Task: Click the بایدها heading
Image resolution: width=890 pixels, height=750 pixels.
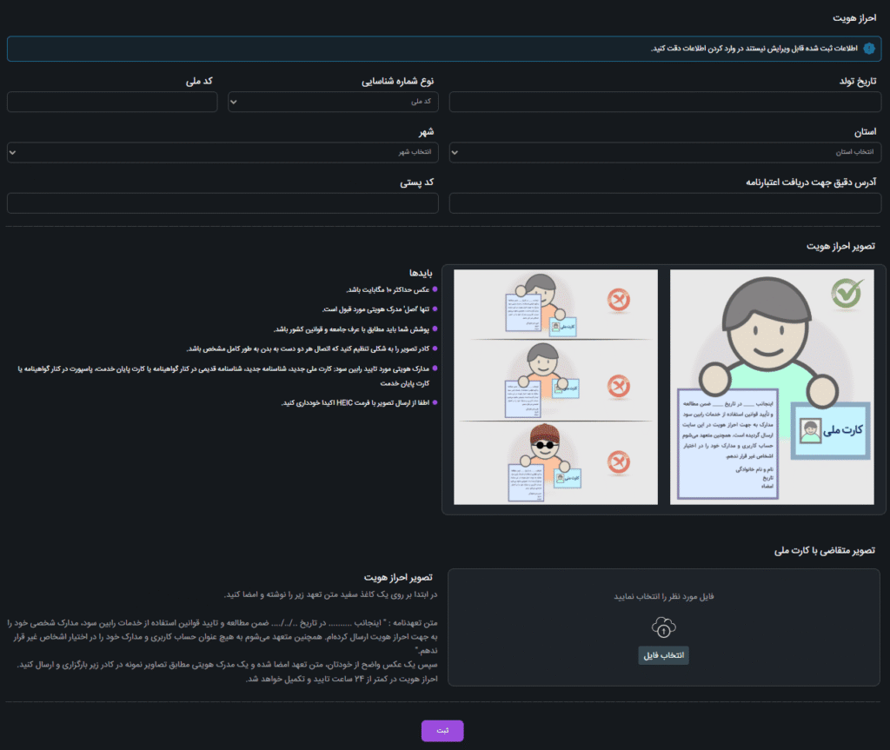Action: [421, 273]
